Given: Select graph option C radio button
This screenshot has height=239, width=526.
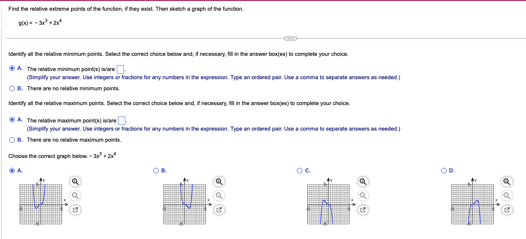Looking at the screenshot, I should (x=299, y=171).
